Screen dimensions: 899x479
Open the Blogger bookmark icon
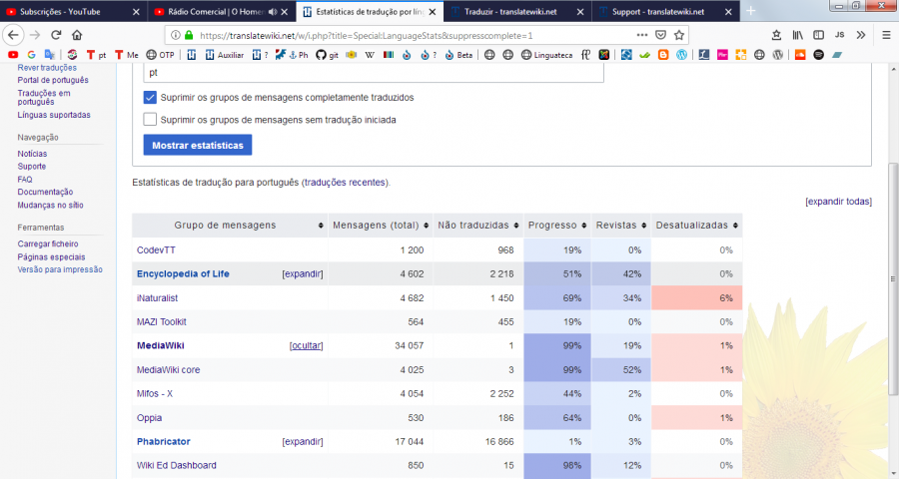click(663, 55)
